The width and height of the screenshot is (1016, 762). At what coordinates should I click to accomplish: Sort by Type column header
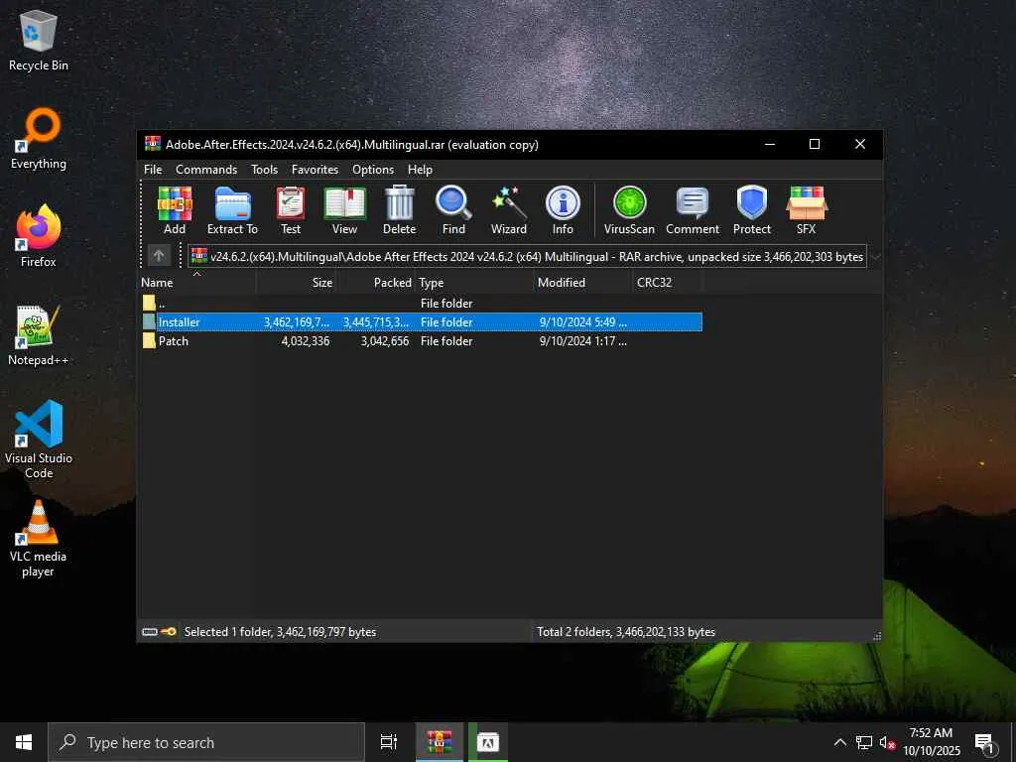473,283
